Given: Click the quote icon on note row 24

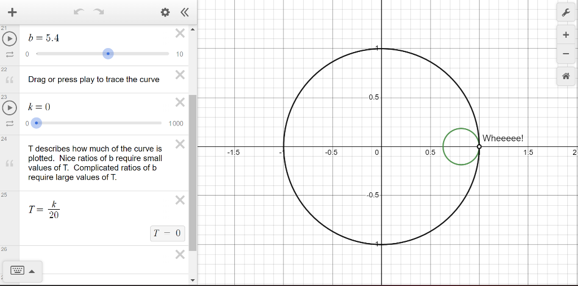Looking at the screenshot, I should [10, 163].
